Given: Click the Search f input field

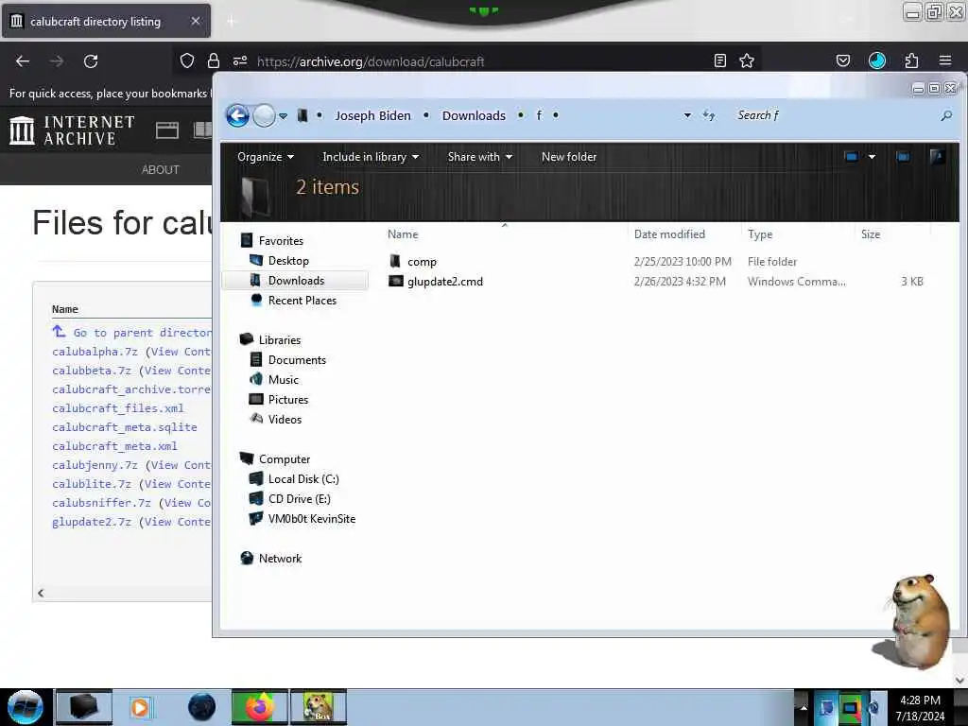Looking at the screenshot, I should point(834,115).
